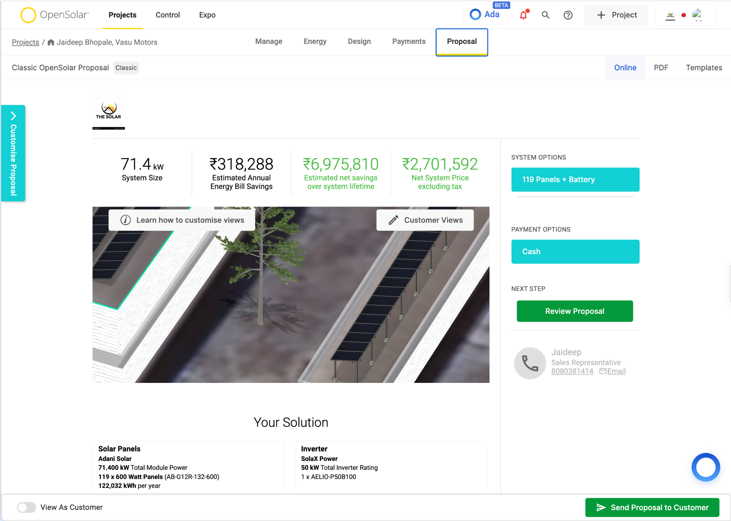Click the 122,032 kWh per year text
The height and width of the screenshot is (521, 731).
(x=130, y=486)
